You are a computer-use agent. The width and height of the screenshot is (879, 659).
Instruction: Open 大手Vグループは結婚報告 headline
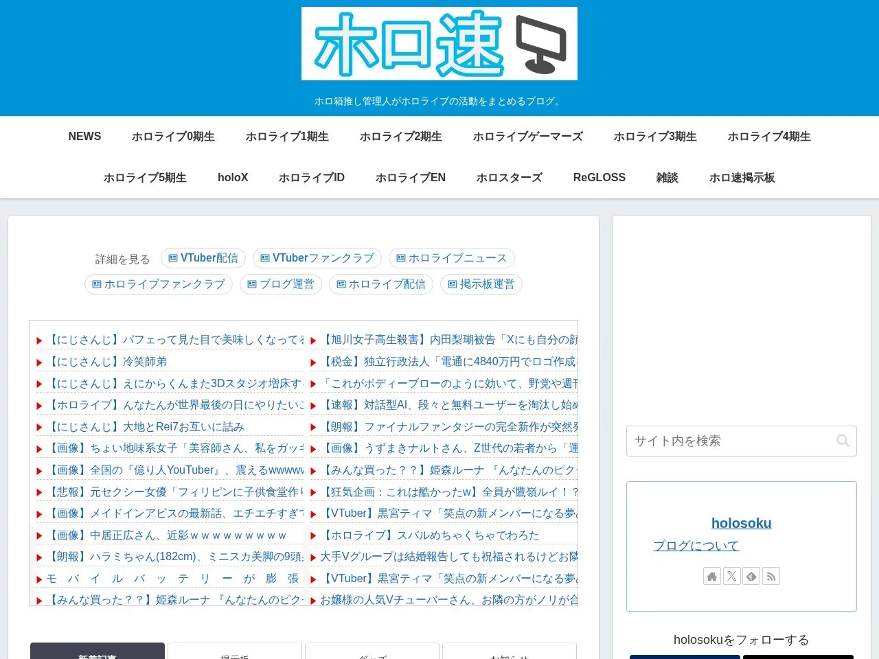449,557
